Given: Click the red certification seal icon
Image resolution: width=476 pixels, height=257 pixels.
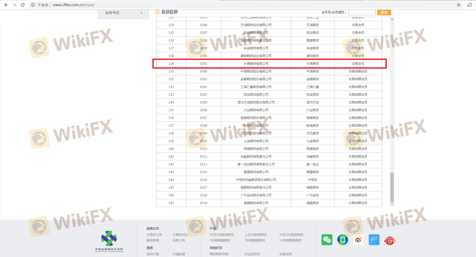Looking at the screenshot, I should (390, 240).
